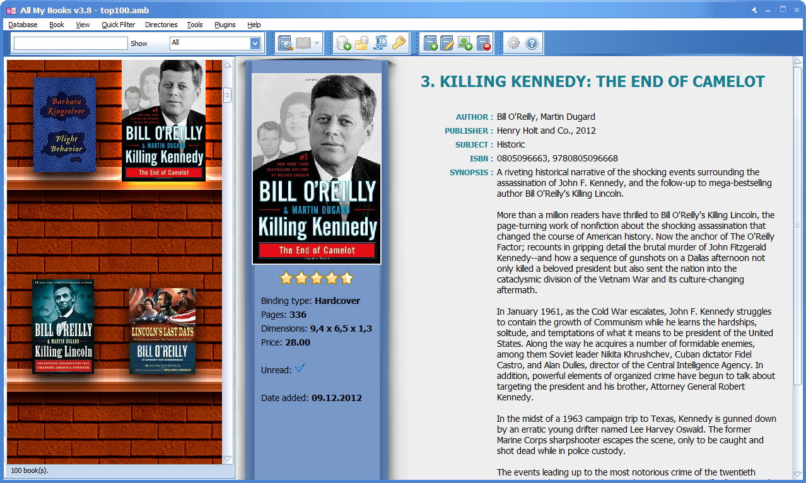Edit book using the pencil icon
Image resolution: width=806 pixels, height=483 pixels.
[448, 43]
